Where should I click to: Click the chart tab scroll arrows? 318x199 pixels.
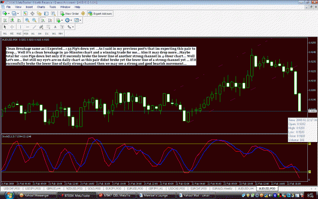313,189
